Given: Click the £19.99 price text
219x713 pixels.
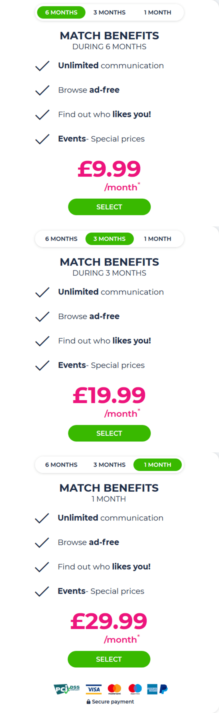Looking at the screenshot, I should 109,395.
